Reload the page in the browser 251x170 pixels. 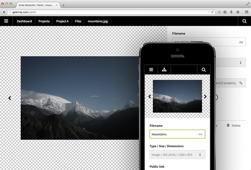coord(212,12)
